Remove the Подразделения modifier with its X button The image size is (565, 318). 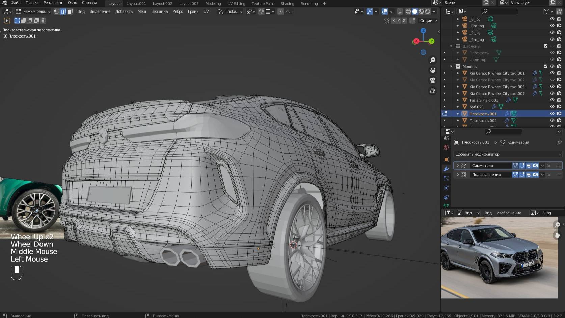(x=549, y=175)
